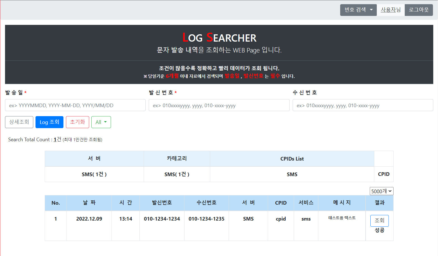Select the SMS( 1건 ) server cell
Image resolution: width=438 pixels, height=256 pixels.
tap(94, 174)
